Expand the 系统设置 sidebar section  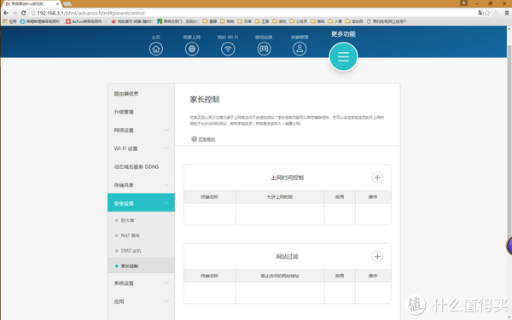(141, 282)
